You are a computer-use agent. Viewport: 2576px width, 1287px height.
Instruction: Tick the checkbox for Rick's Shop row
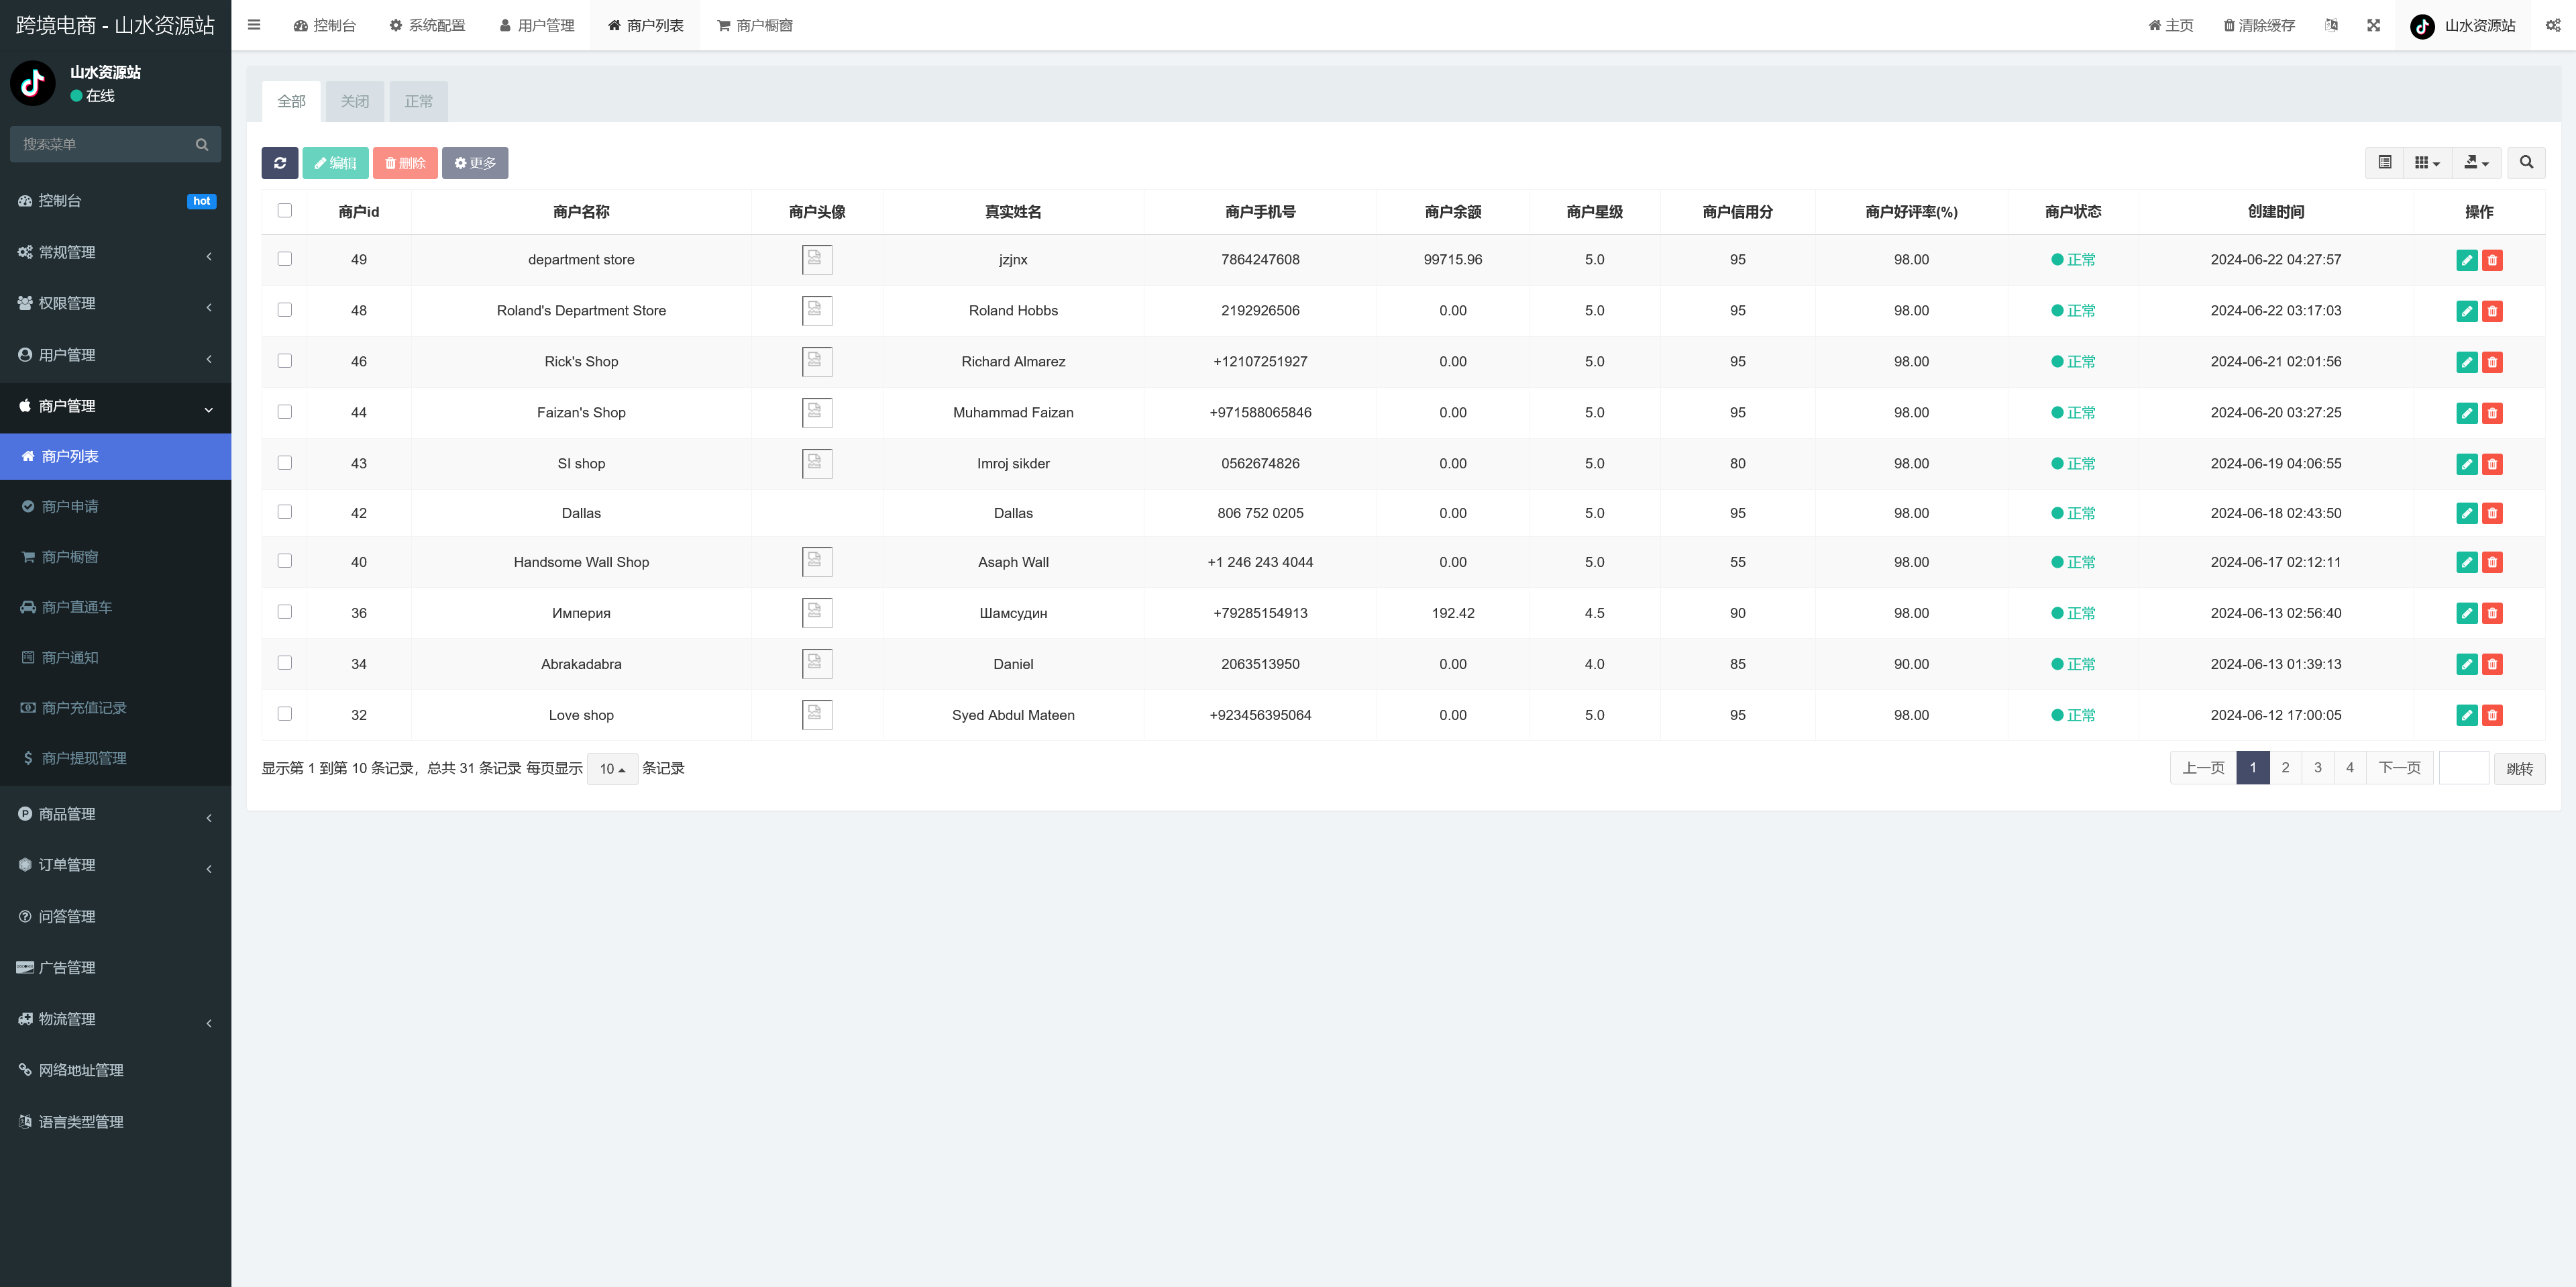coord(285,361)
